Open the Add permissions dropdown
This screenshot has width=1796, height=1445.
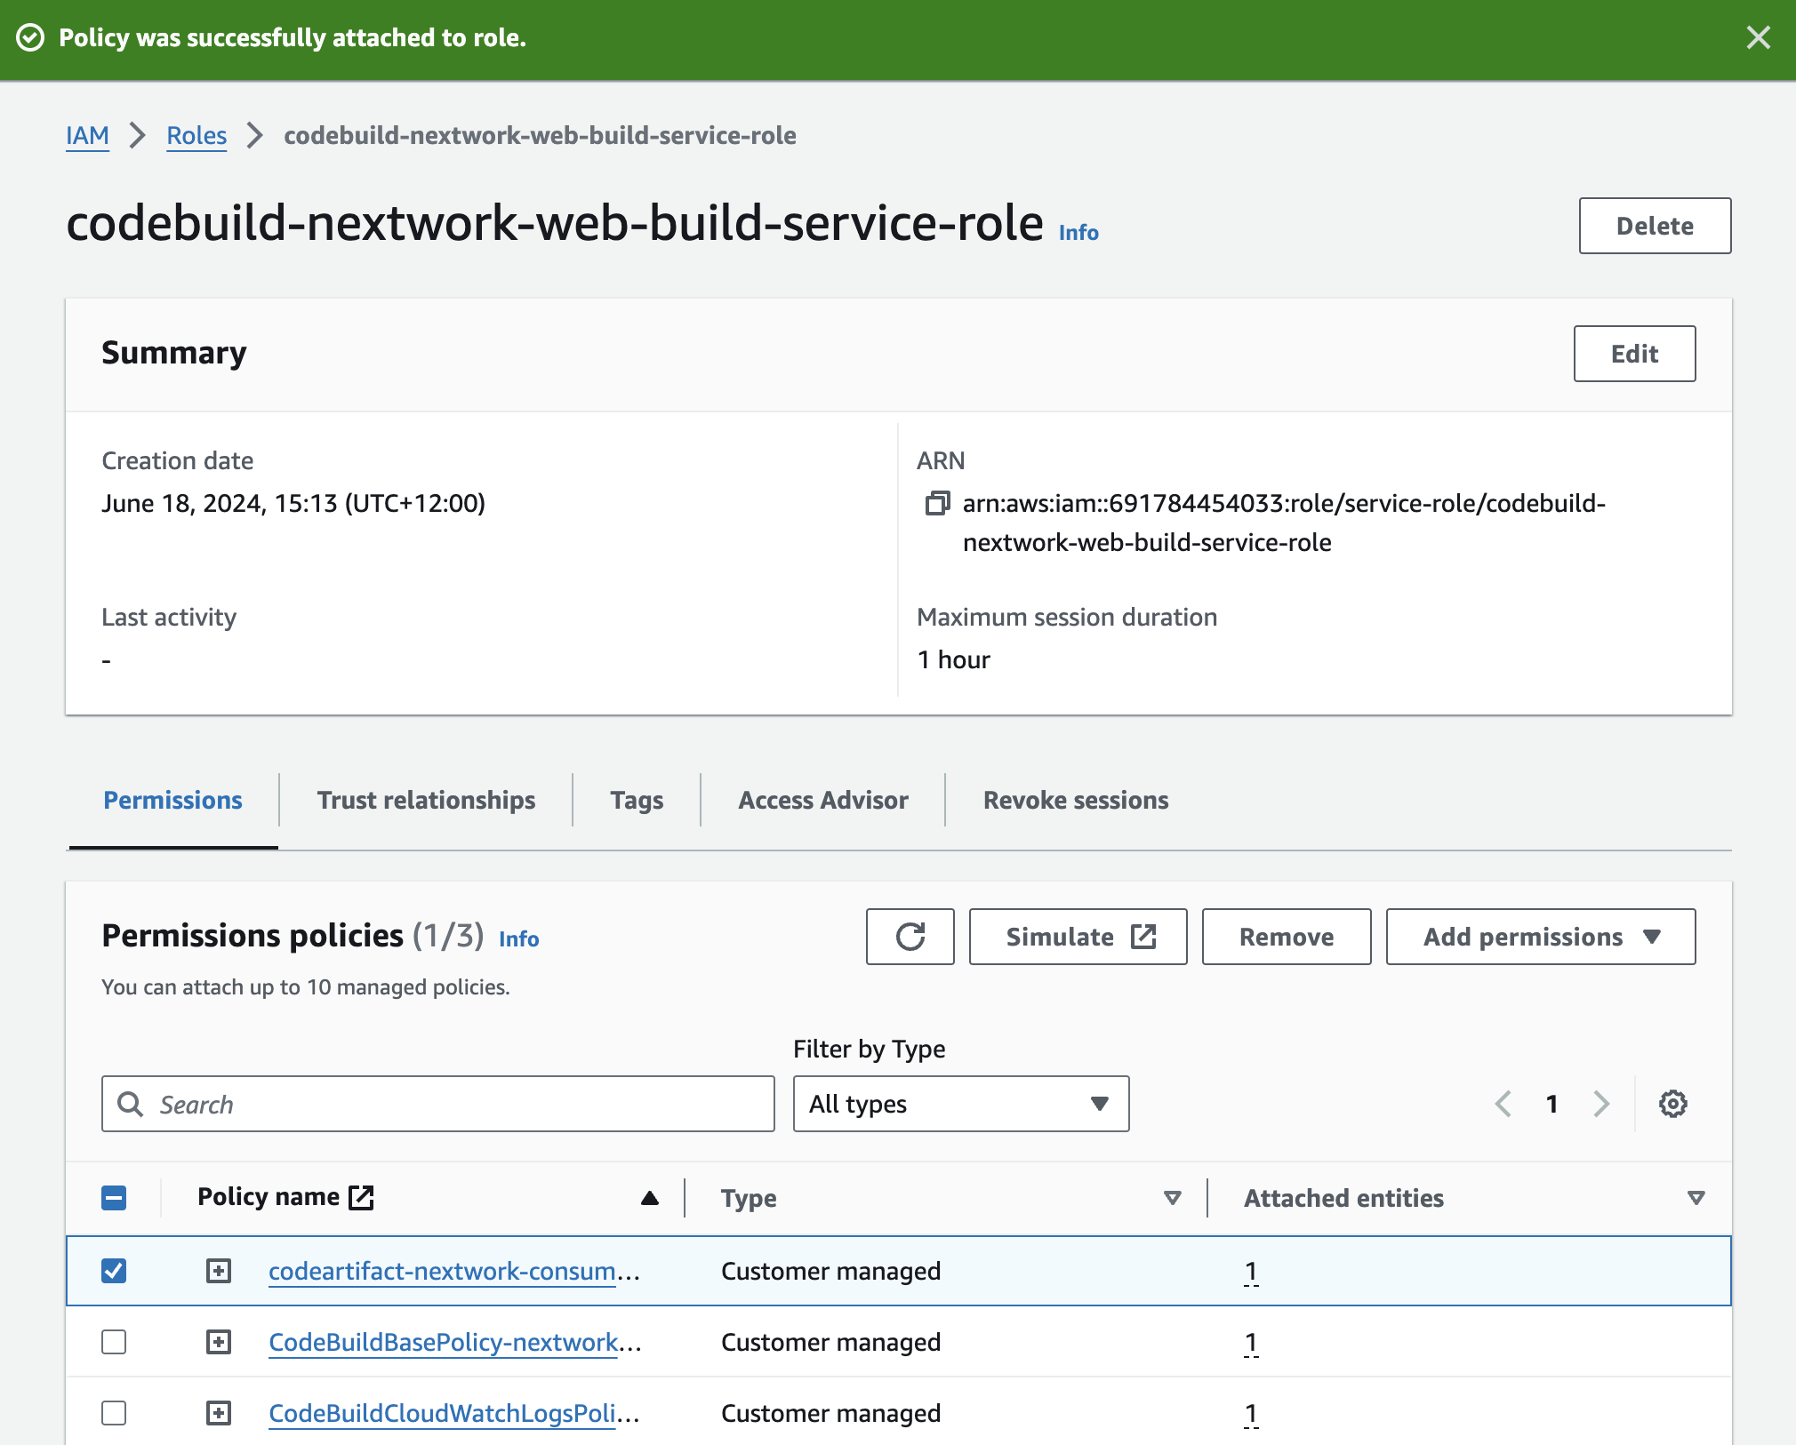click(1540, 937)
